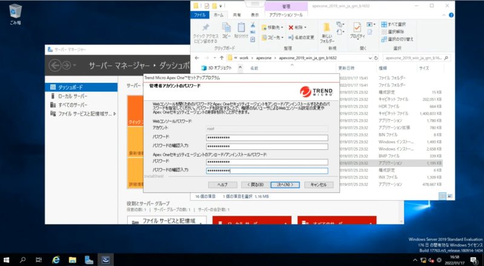Click Rename (名前の変更) in ribbon
The width and height of the screenshot is (484, 266).
point(301,37)
